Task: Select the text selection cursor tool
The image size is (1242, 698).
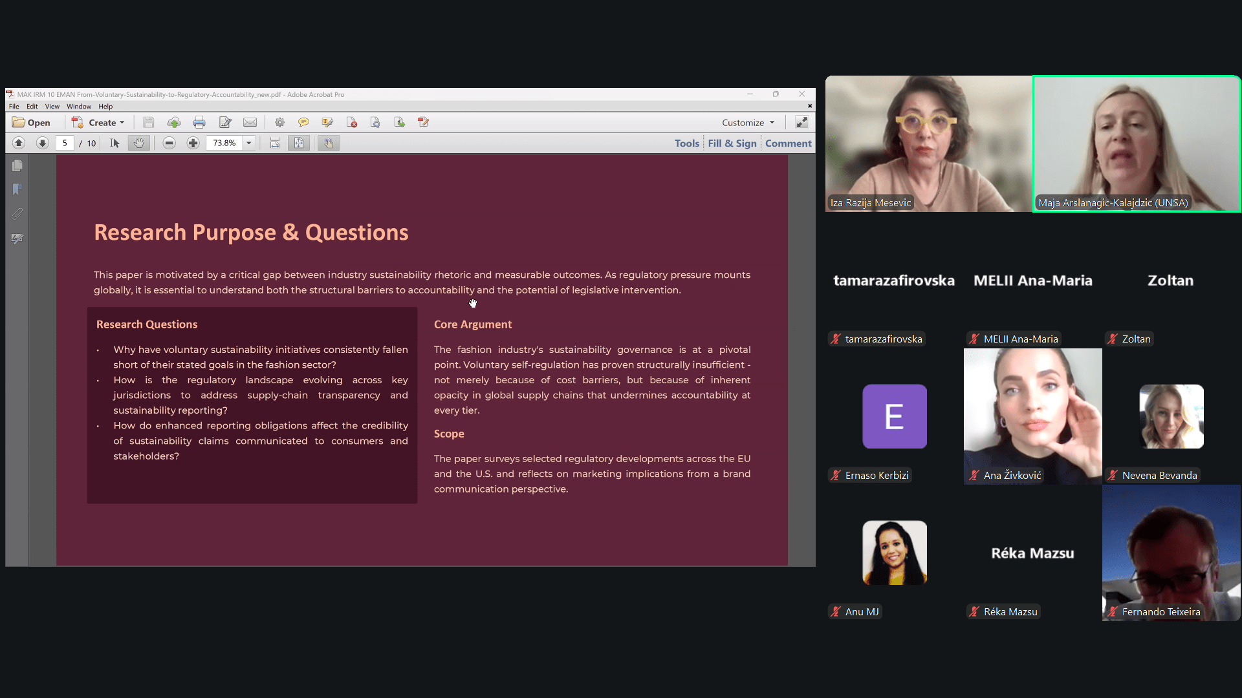Action: point(115,143)
